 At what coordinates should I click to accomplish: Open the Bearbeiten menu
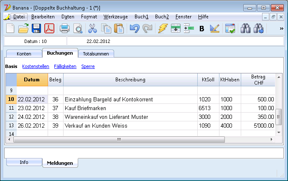43,17
